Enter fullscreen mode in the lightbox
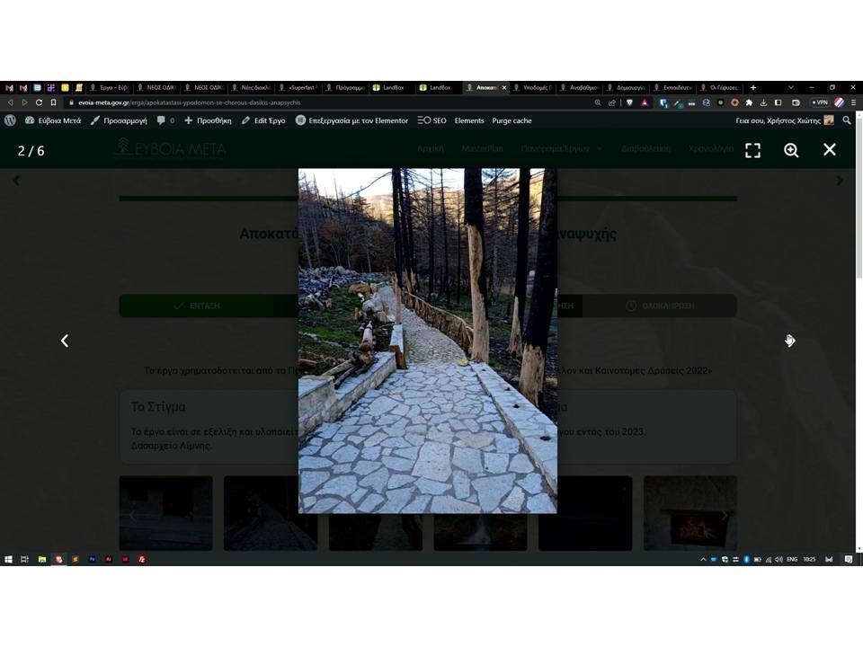This screenshot has height=647, width=863. 753,150
